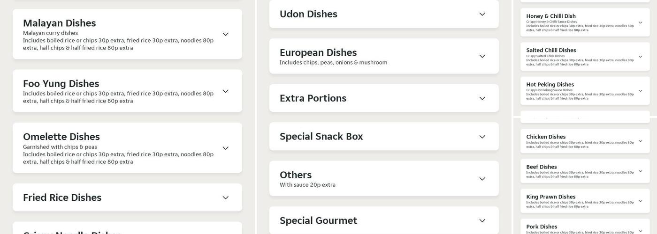657x234 pixels.
Task: Expand the Honey & Chilli Dish chevron
Action: coord(641,22)
